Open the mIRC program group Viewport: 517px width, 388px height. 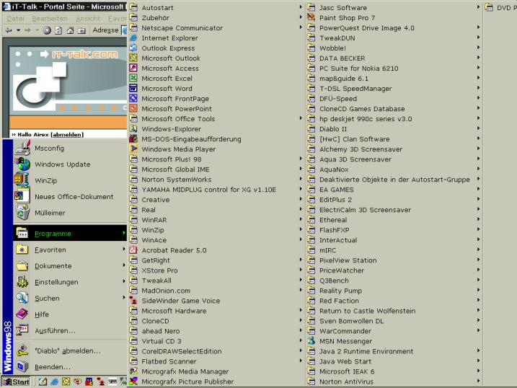(394, 250)
